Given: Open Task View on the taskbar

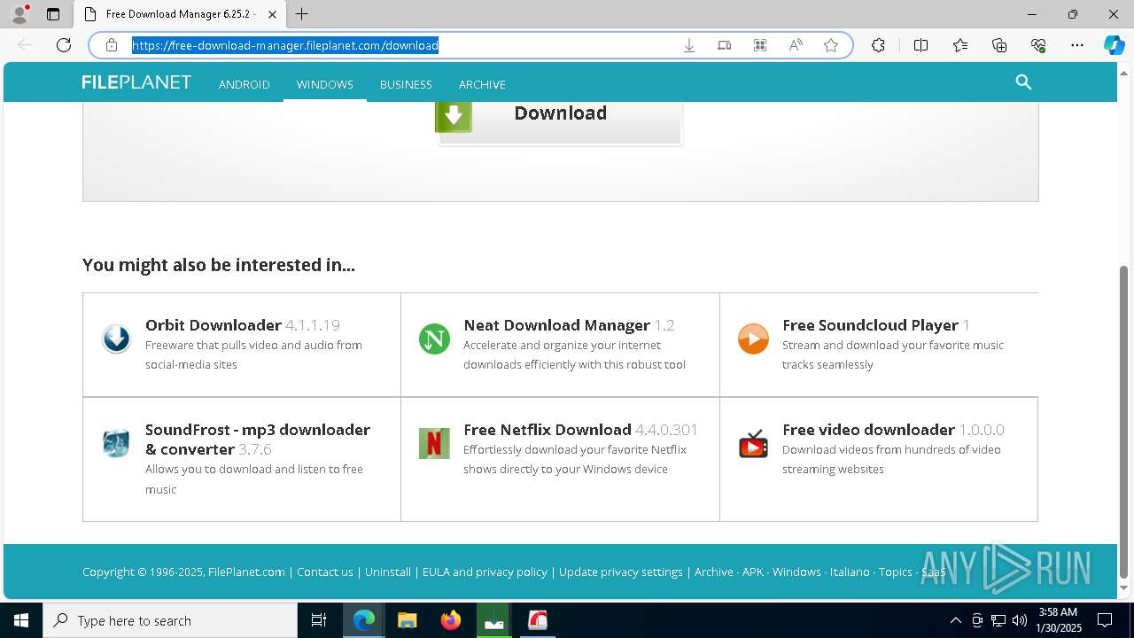Looking at the screenshot, I should click(x=319, y=620).
